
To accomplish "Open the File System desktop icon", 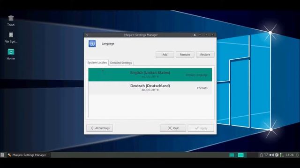I will [x=11, y=35].
